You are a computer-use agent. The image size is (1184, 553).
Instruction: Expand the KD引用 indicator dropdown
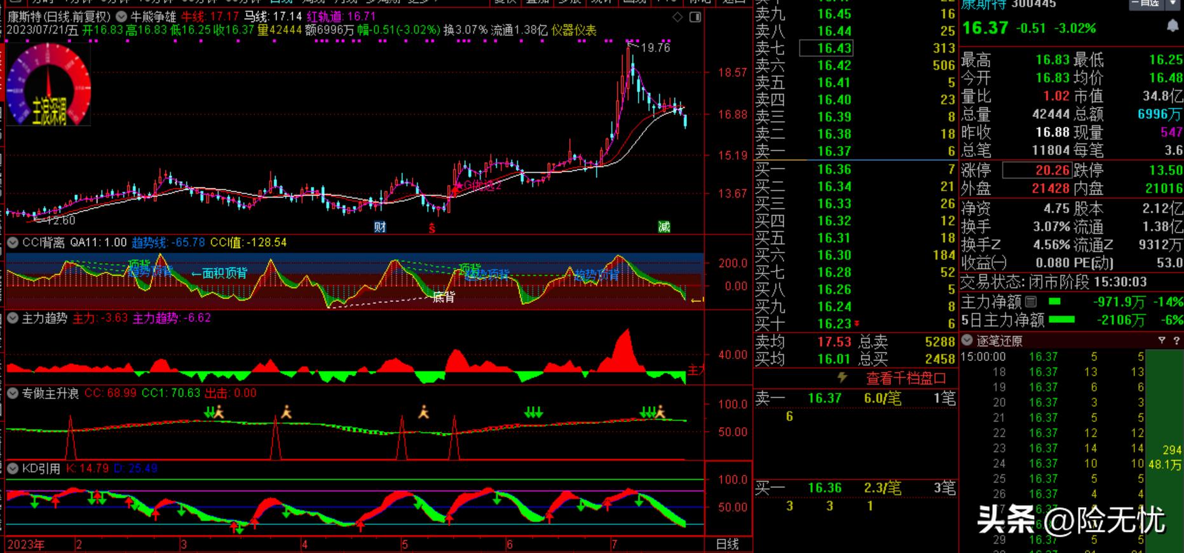[x=12, y=468]
